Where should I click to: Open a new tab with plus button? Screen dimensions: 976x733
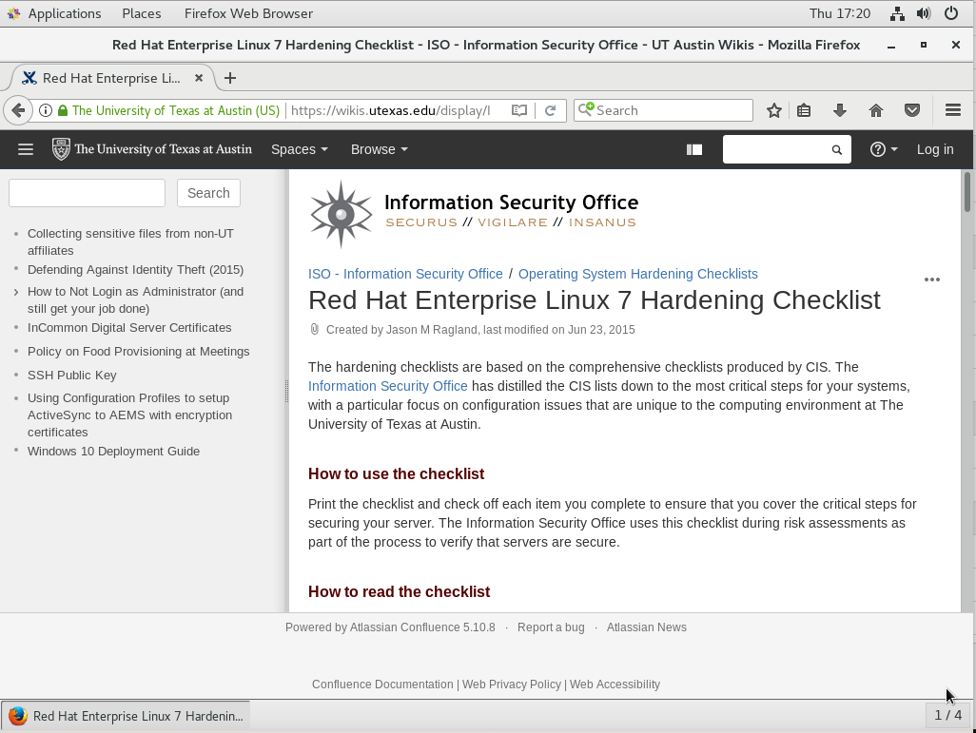(x=230, y=78)
